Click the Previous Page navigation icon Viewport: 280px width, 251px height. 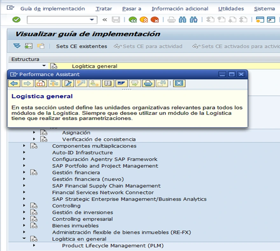tap(221, 20)
